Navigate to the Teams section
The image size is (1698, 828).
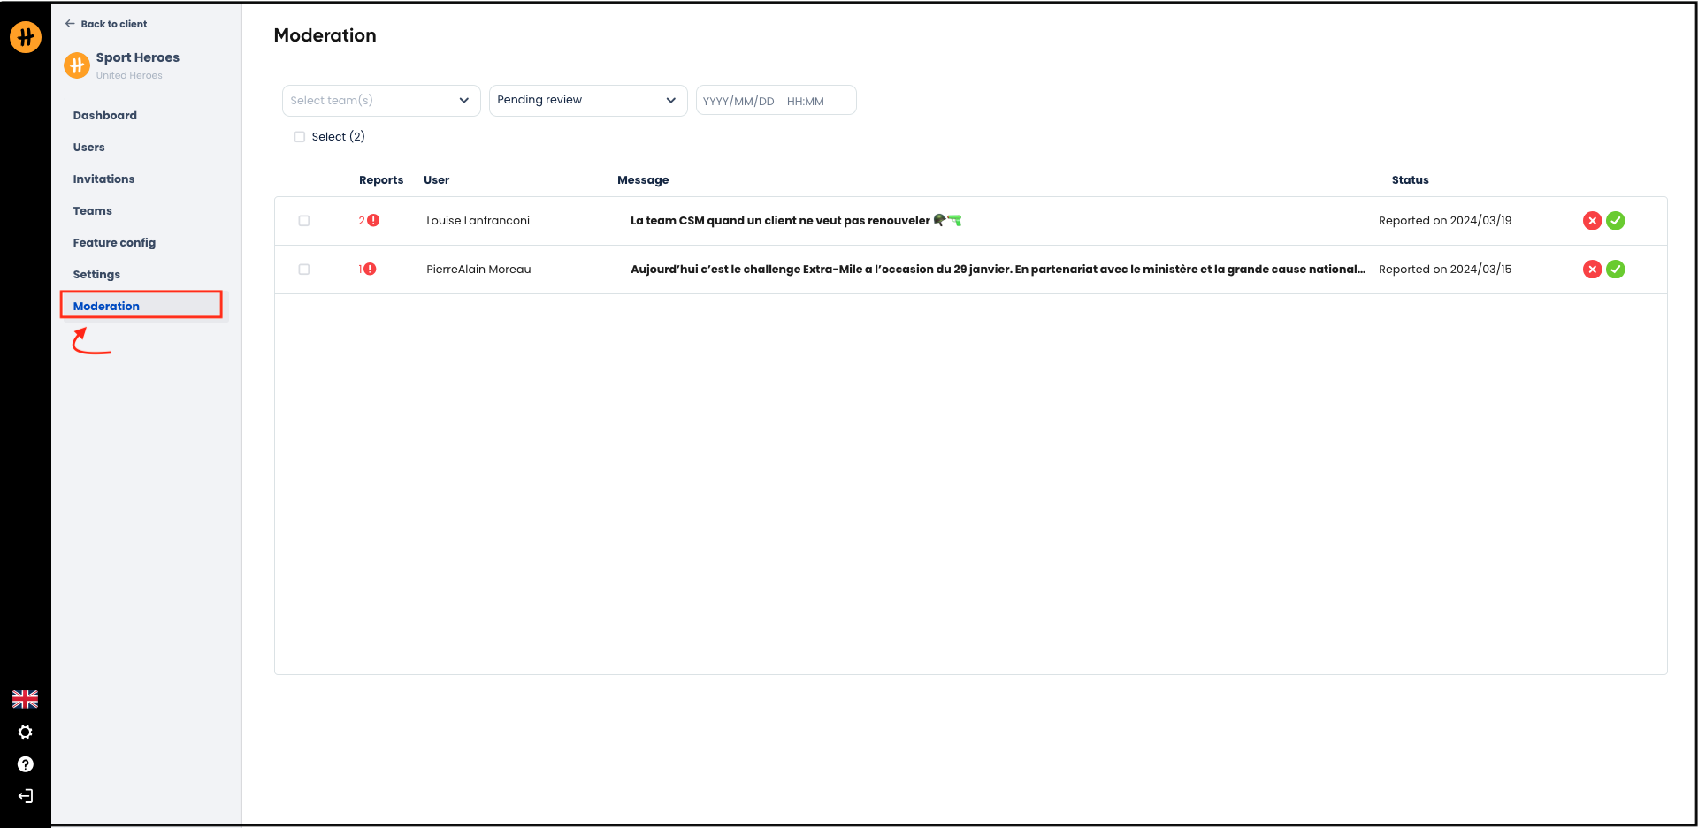point(93,211)
